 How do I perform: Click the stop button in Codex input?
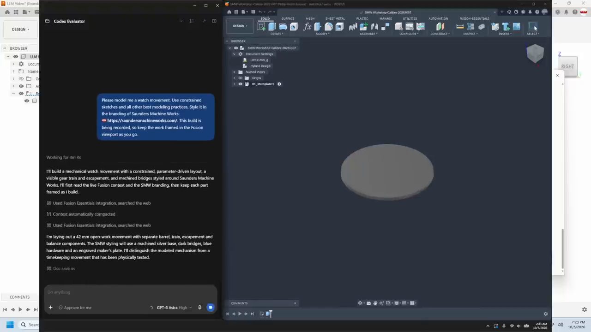tap(211, 308)
